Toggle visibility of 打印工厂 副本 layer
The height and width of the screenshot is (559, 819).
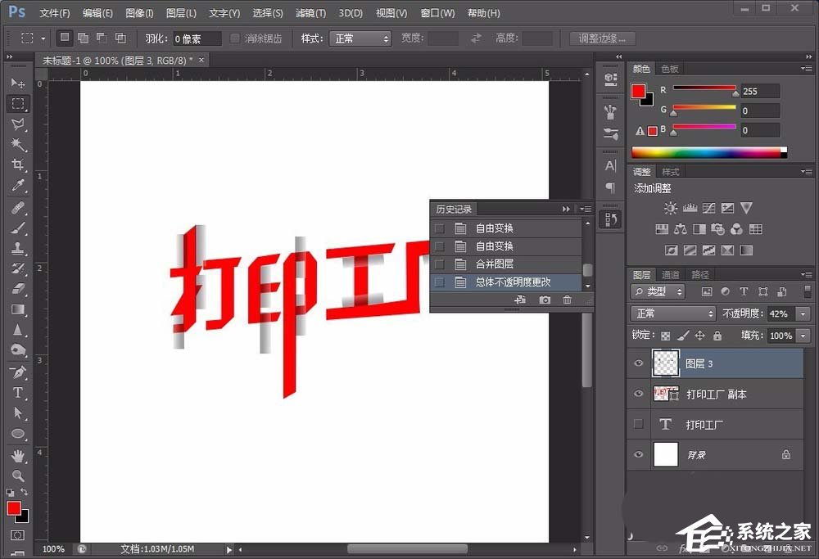point(638,394)
